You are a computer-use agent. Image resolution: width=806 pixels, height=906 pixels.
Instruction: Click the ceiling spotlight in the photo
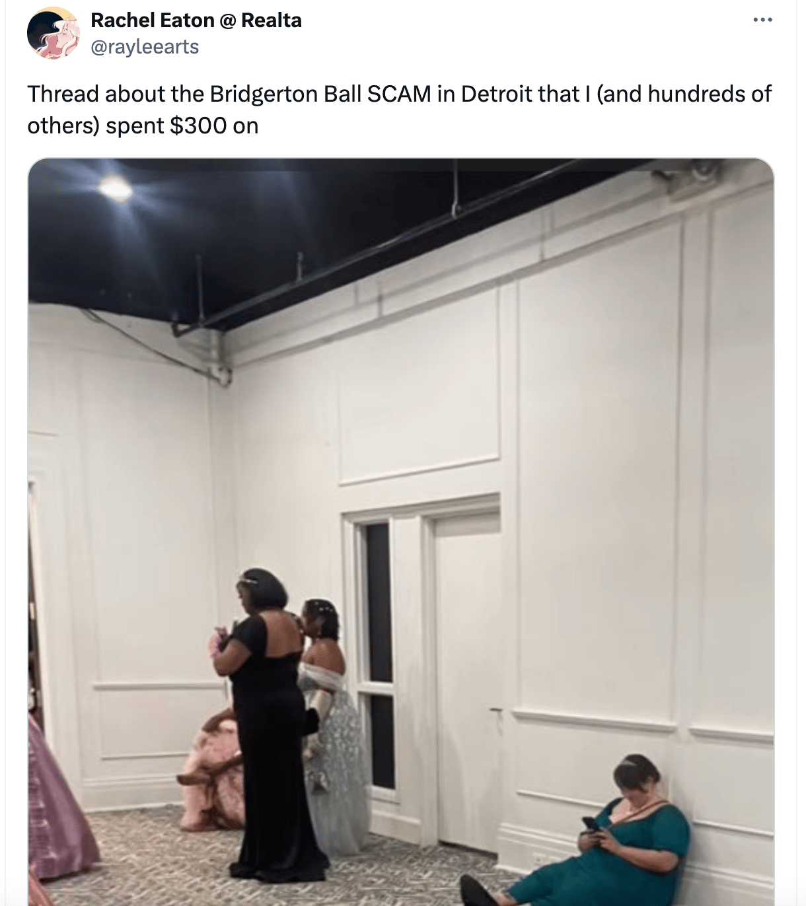pyautogui.click(x=116, y=189)
